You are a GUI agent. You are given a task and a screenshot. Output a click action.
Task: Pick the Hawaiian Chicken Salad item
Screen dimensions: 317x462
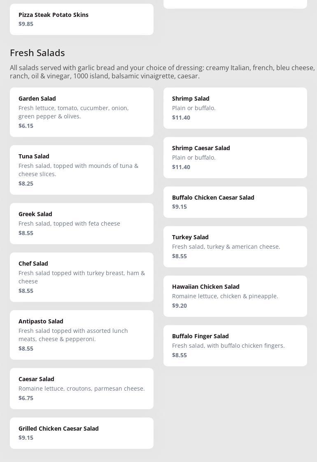(235, 296)
